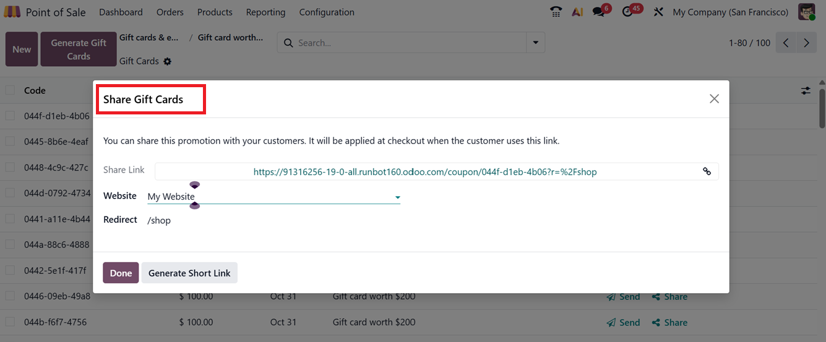This screenshot has height=342, width=826.
Task: Open the search options dropdown arrow
Action: (x=535, y=43)
